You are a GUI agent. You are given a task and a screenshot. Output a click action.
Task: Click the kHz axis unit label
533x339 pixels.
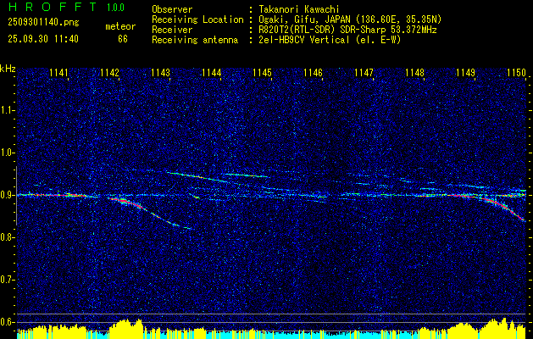8,69
